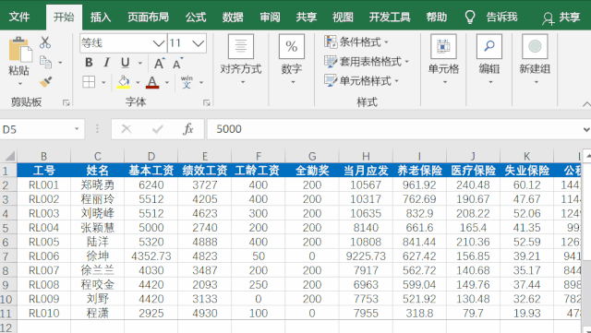The image size is (591, 333).
Task: Cancel entry with X in formula bar
Action: click(x=127, y=129)
